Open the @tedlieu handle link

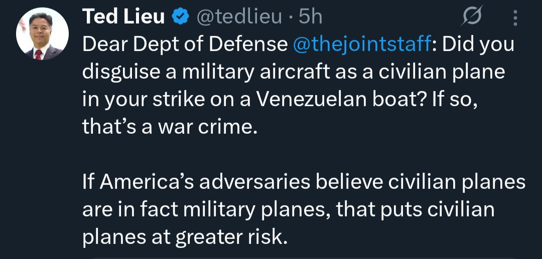tap(239, 18)
